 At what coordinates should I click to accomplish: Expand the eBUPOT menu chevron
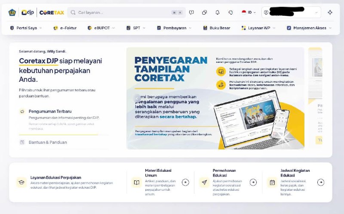114,28
